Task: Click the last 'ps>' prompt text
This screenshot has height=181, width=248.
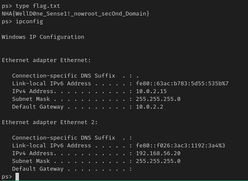Action: (7, 177)
